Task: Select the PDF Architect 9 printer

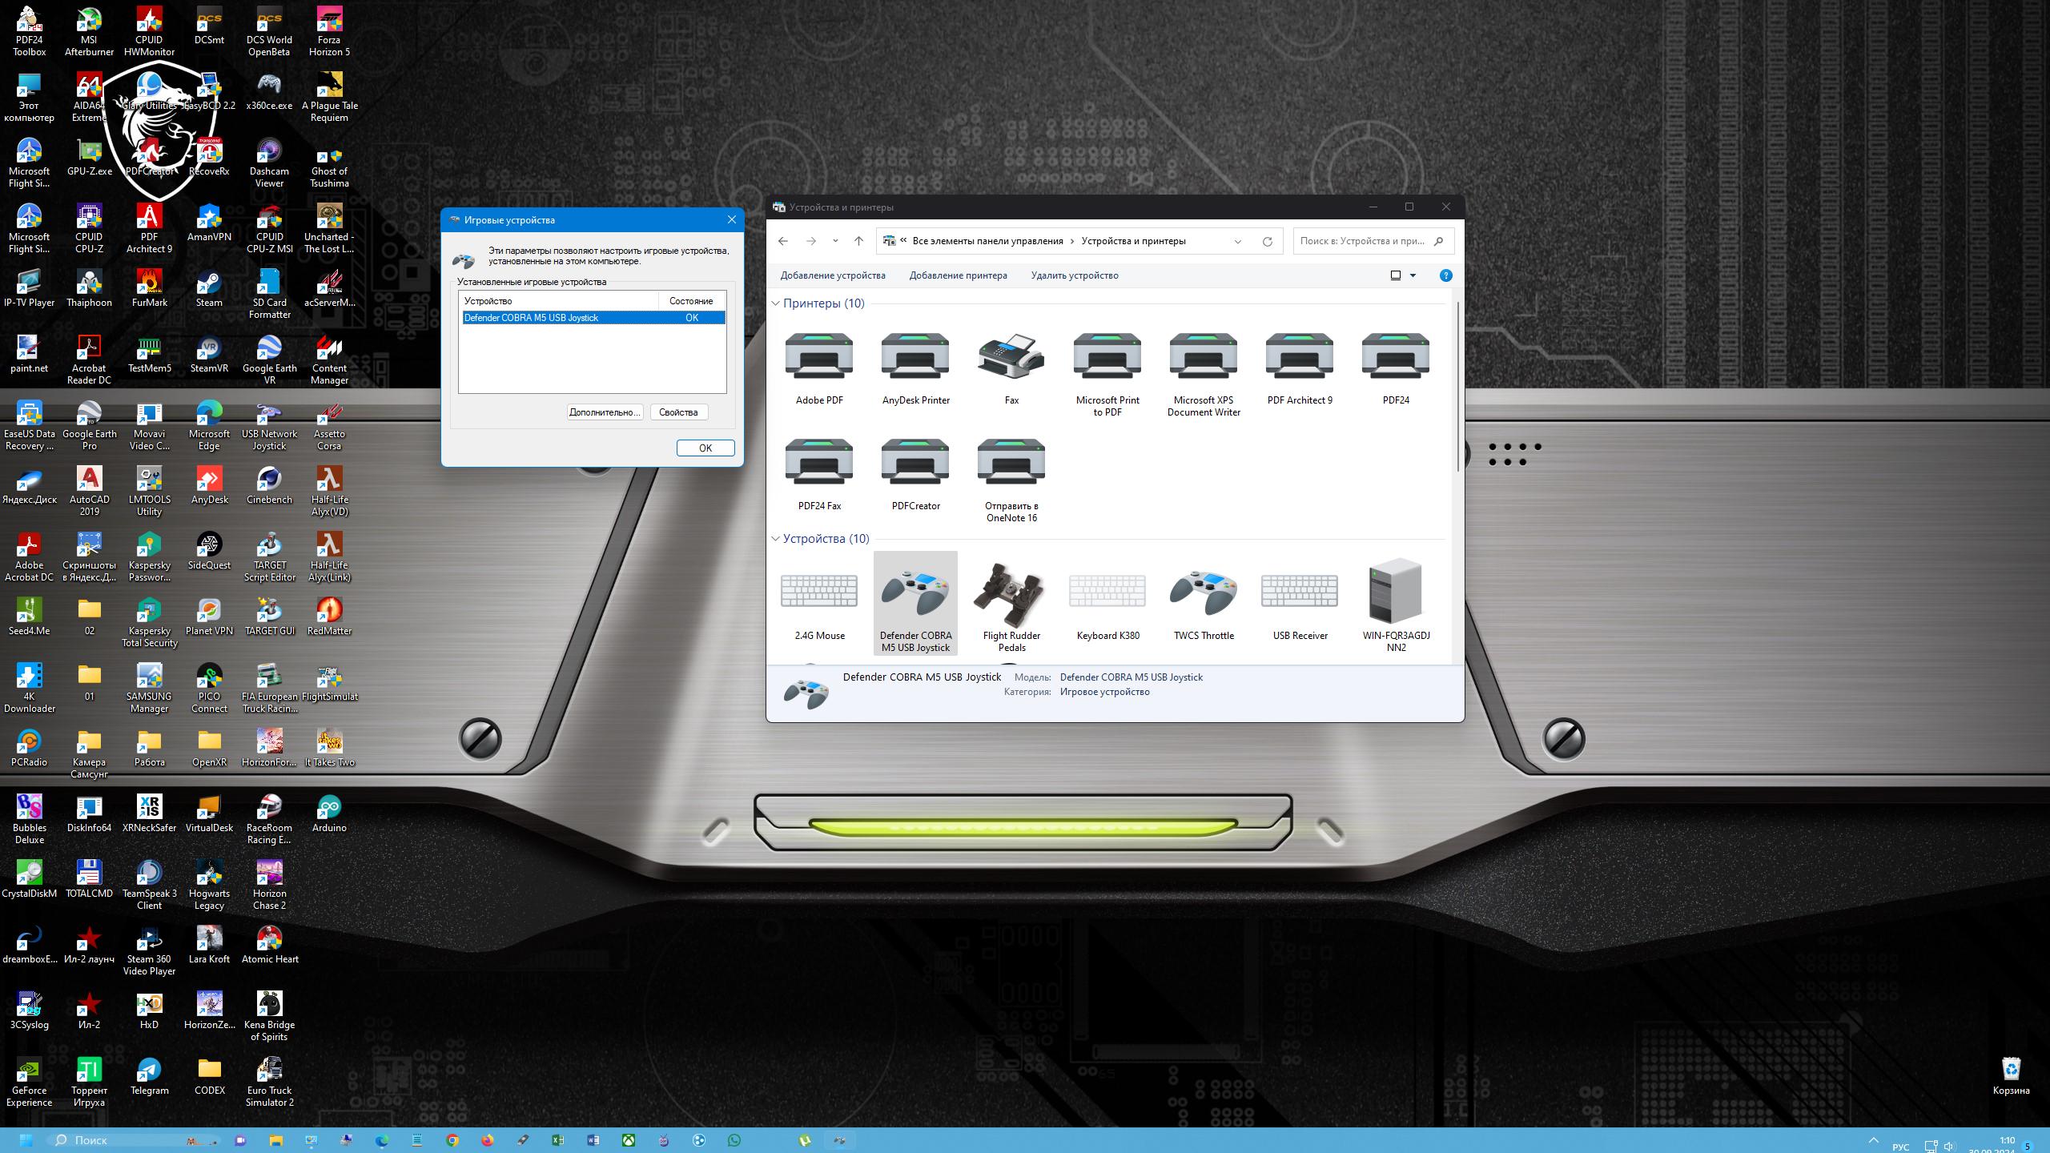Action: click(1300, 368)
